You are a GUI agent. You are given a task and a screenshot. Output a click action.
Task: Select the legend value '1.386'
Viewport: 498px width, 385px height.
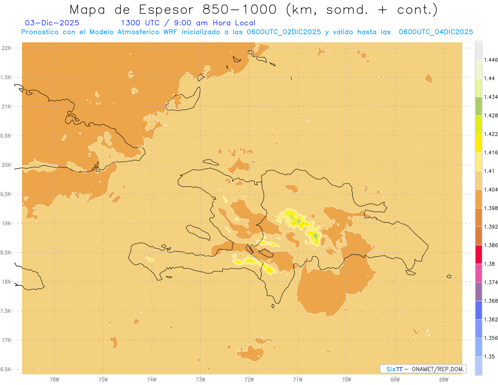pyautogui.click(x=491, y=245)
